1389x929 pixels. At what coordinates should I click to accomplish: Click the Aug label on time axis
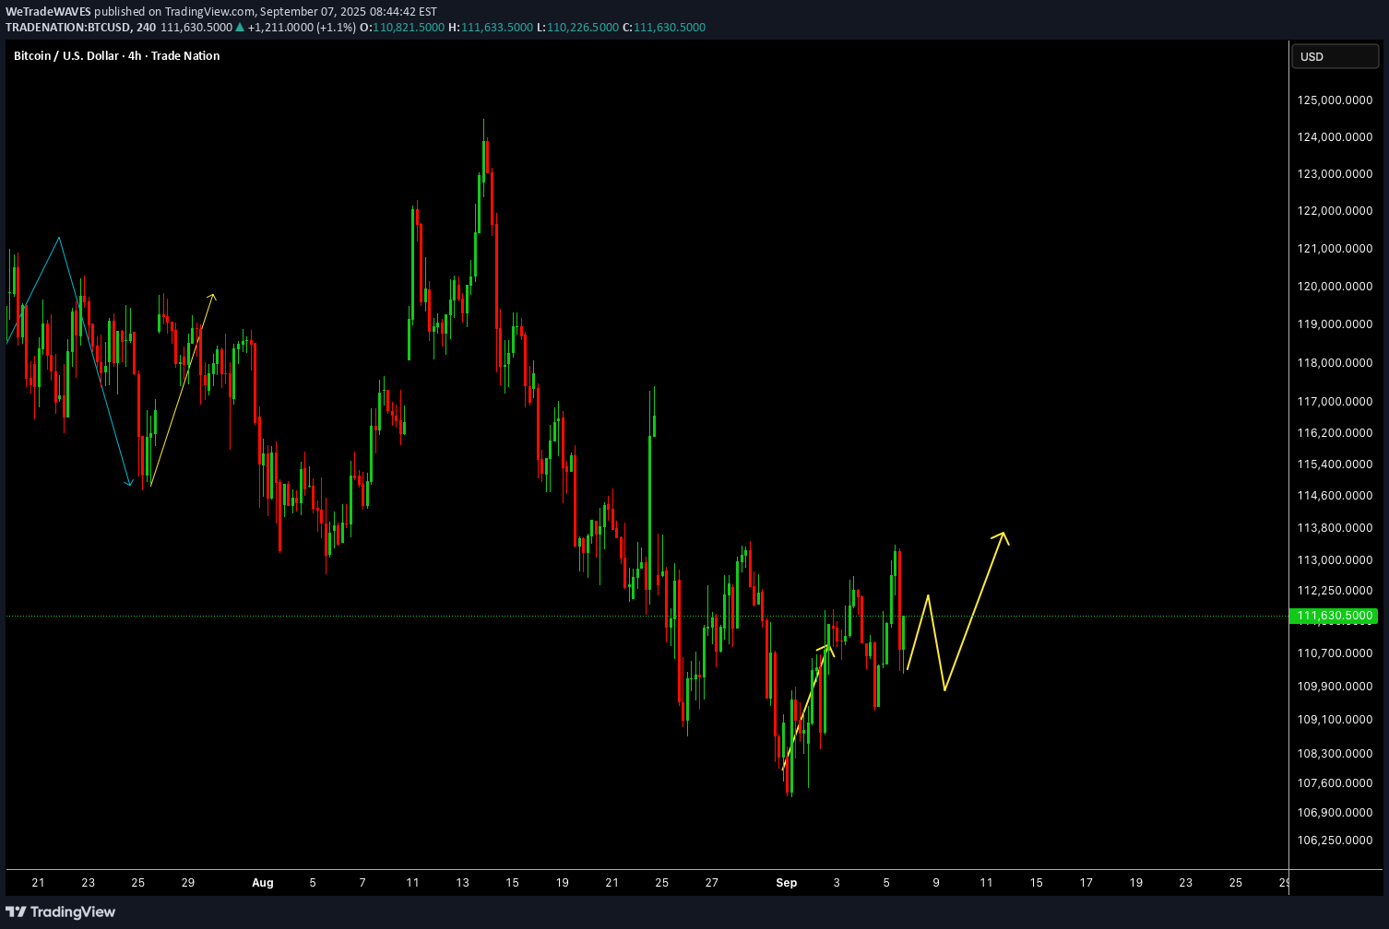point(263,883)
